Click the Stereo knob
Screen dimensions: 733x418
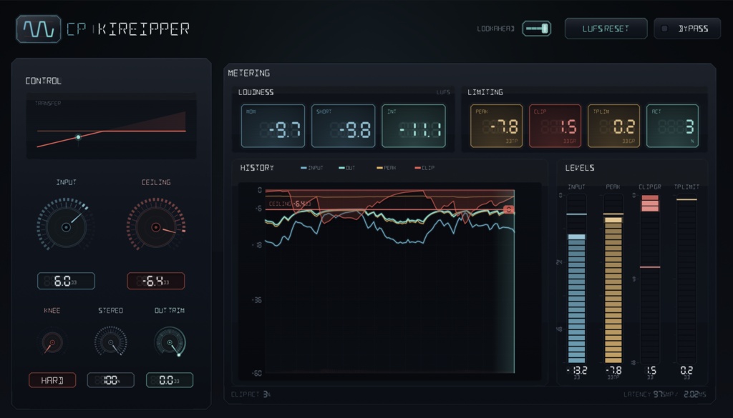pos(111,342)
